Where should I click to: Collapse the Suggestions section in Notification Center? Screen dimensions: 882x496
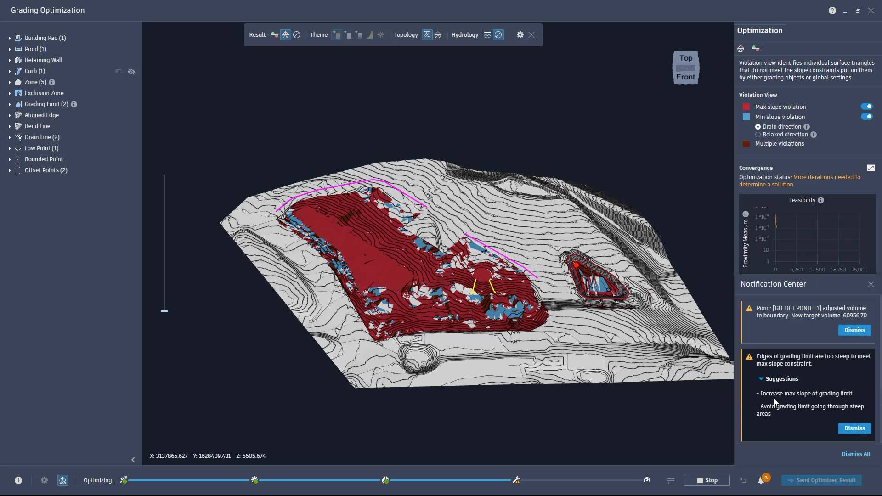tap(761, 378)
